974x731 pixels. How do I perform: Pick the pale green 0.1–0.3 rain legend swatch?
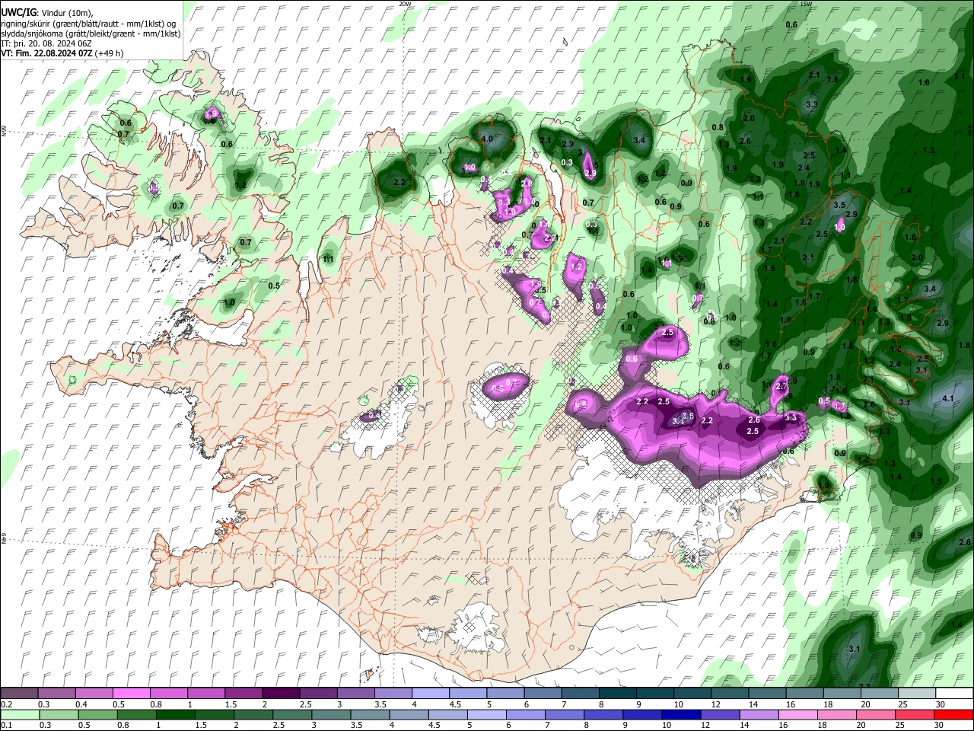(x=20, y=714)
